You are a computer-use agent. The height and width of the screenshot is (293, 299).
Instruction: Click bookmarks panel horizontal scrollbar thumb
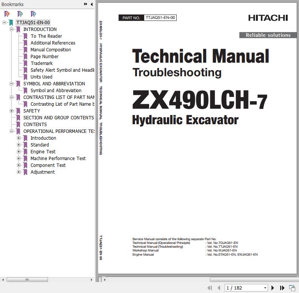[27, 280]
